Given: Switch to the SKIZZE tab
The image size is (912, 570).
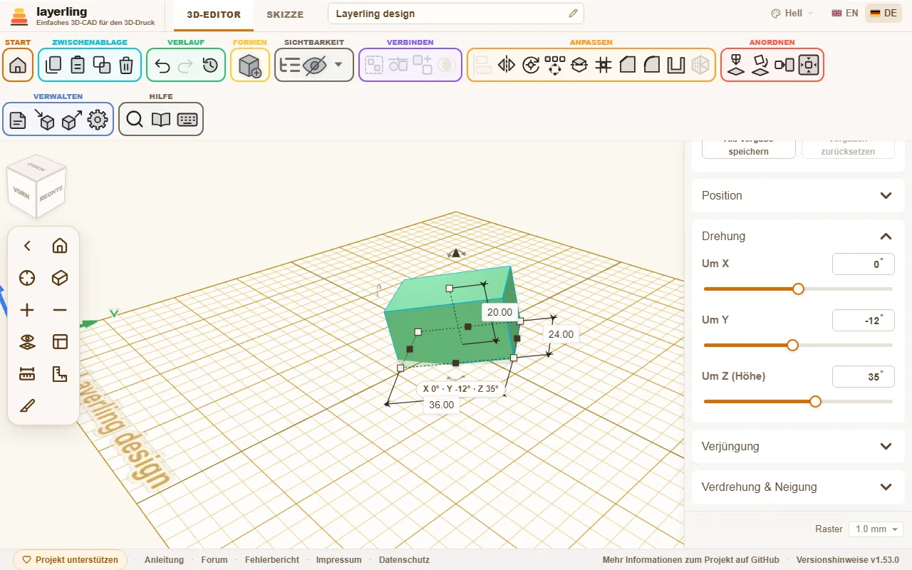Looking at the screenshot, I should coord(285,15).
